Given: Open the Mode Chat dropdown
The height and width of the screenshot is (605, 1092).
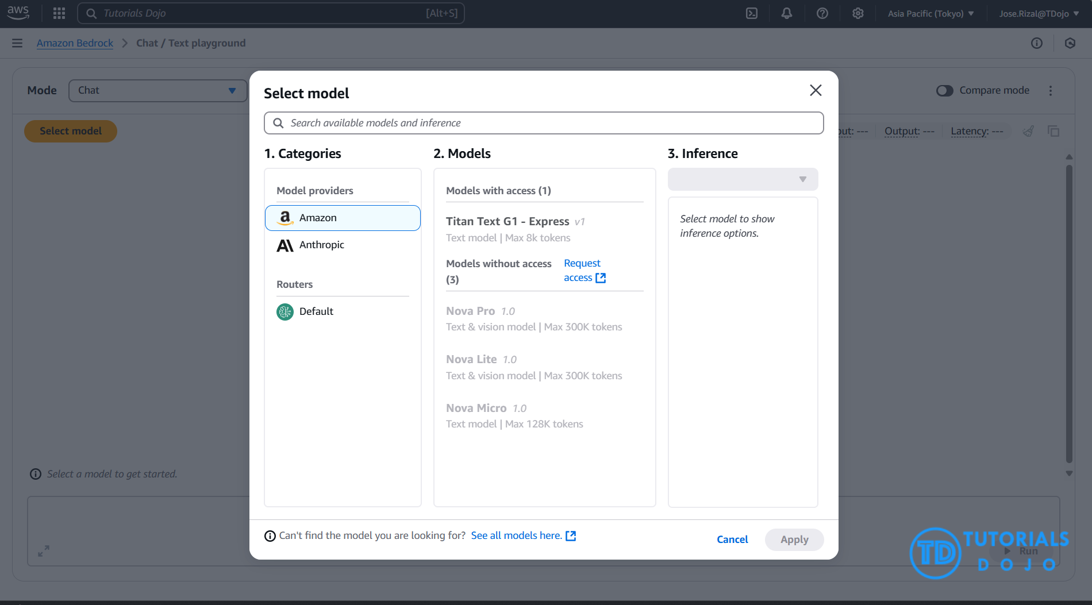Looking at the screenshot, I should pos(157,91).
